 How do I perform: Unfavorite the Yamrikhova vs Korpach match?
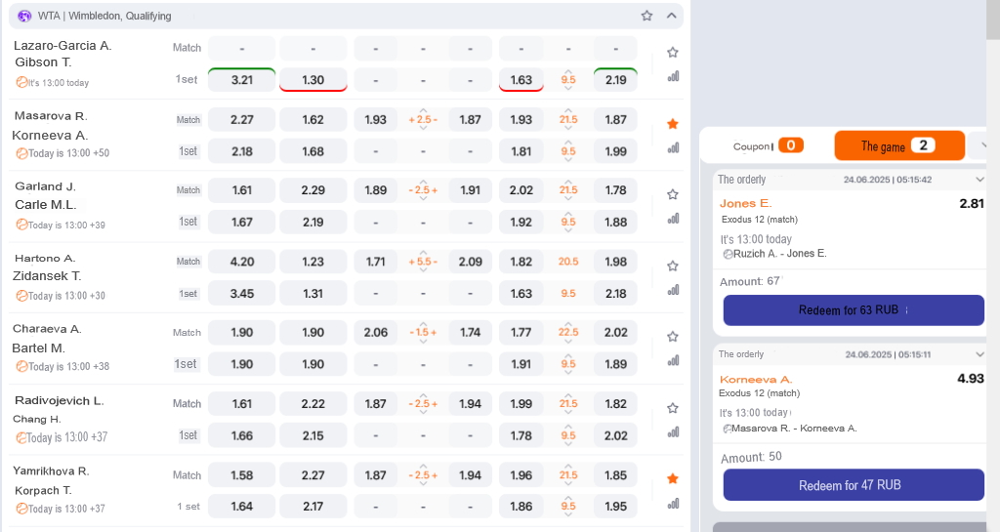pyautogui.click(x=672, y=478)
